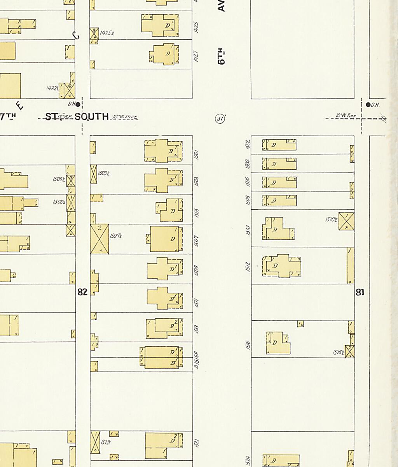The image size is (398, 467).
Task: Click the crossed outbuilding labeled 1521½
Action: click(x=95, y=442)
